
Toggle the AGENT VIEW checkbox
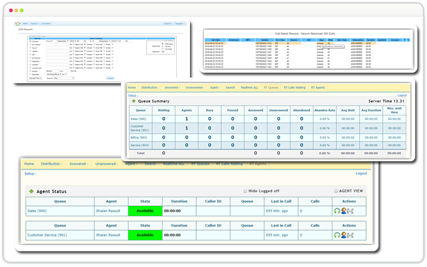click(336, 191)
